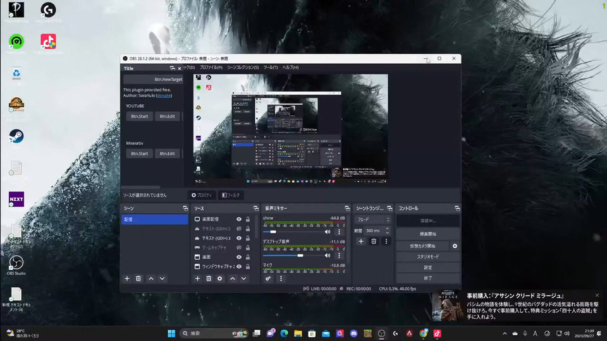This screenshot has height=341, width=607.
Task: Open ツール(T) menu
Action: [271, 68]
